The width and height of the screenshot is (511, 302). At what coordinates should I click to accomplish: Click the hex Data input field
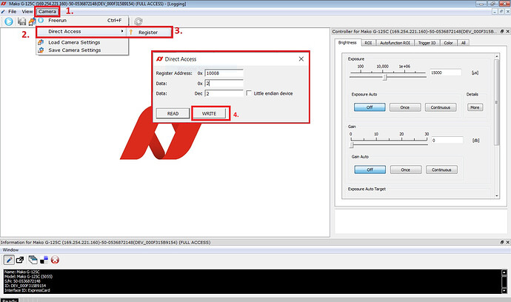224,84
